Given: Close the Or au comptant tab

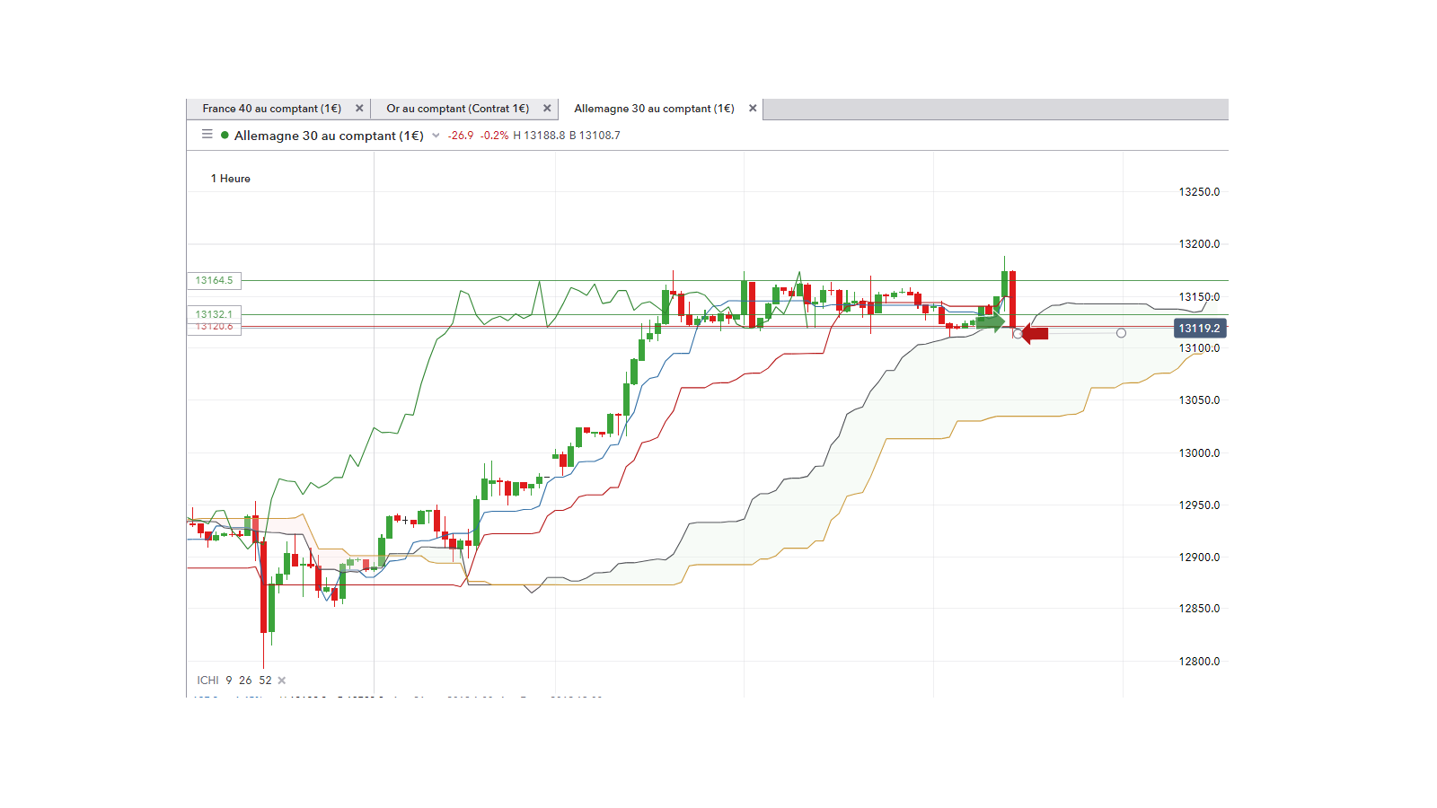Looking at the screenshot, I should 547,109.
